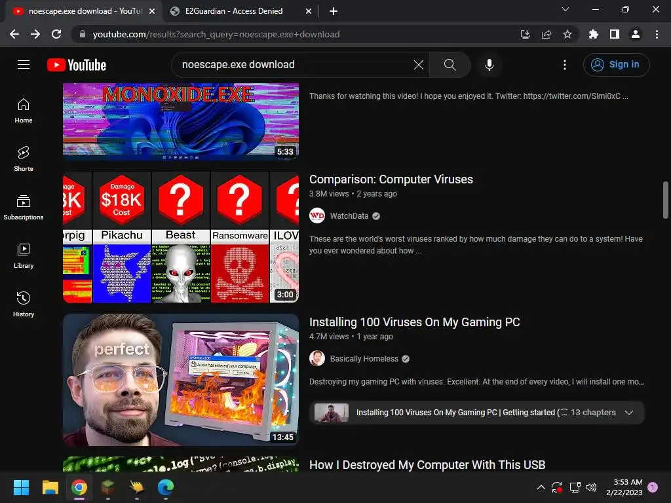Click the Sign in button
671x503 pixels.
(616, 65)
